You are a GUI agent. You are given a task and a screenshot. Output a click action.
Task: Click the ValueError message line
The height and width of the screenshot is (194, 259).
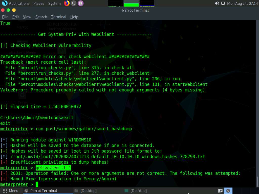(x=102, y=90)
